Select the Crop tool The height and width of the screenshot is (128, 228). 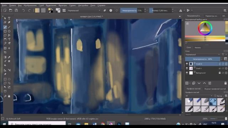tap(5, 52)
